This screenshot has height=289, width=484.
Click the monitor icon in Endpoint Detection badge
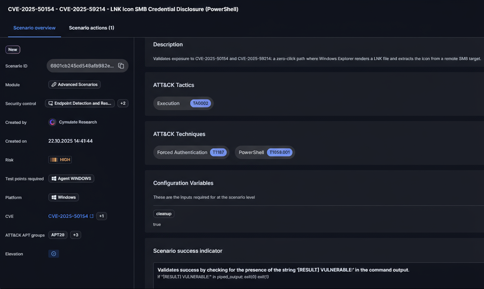(x=51, y=103)
